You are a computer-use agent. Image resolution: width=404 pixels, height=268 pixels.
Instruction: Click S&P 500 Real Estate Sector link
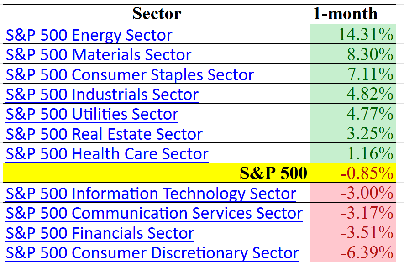tap(104, 134)
